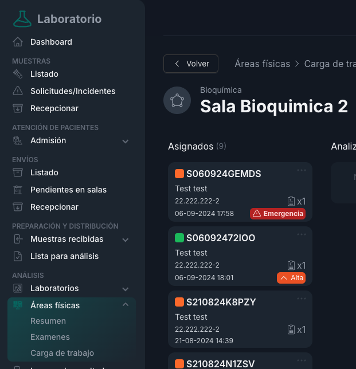Viewport: 356px width, 369px height.
Task: Open three-dots menu on card S06092472IOO
Action: 302,234
